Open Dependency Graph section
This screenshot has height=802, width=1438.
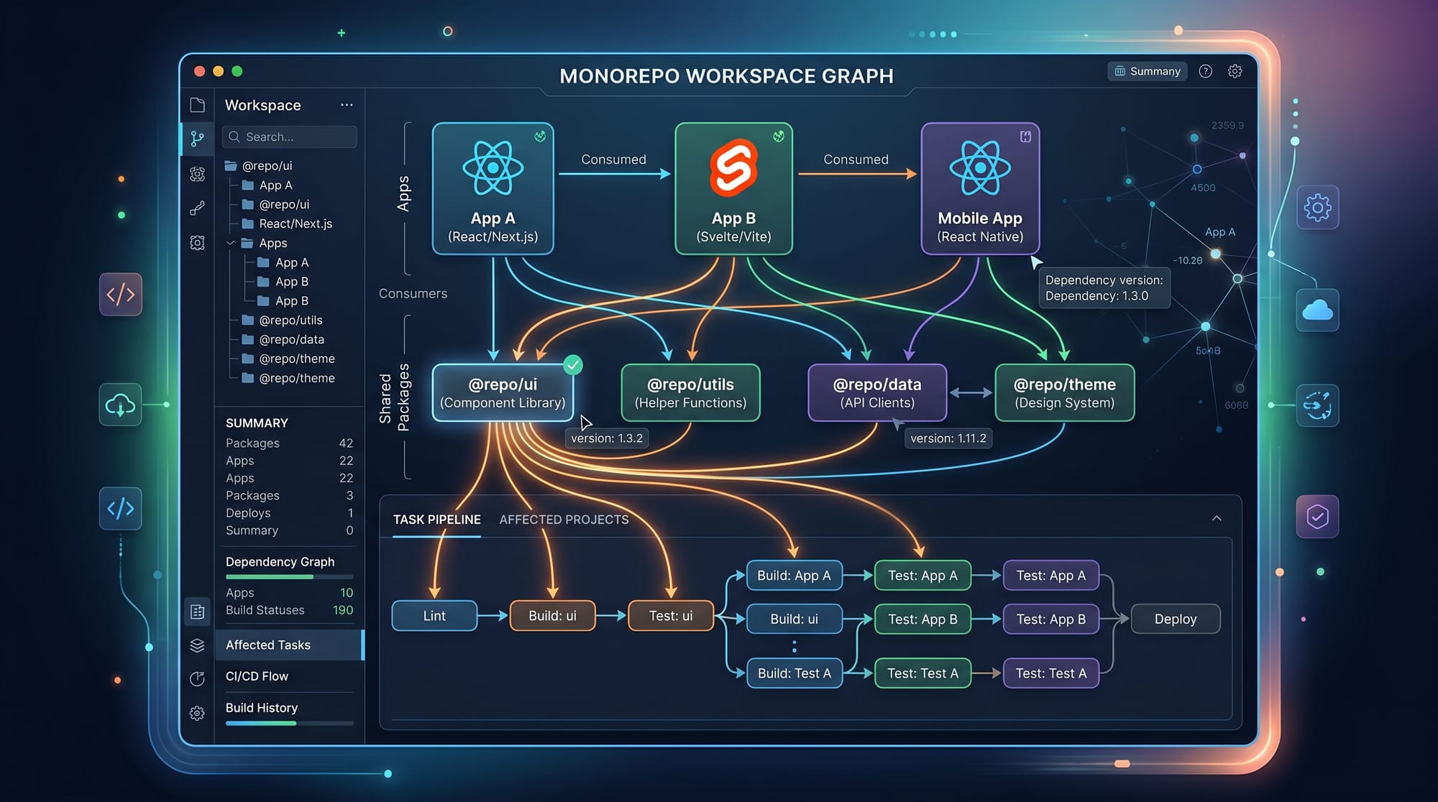pos(280,562)
